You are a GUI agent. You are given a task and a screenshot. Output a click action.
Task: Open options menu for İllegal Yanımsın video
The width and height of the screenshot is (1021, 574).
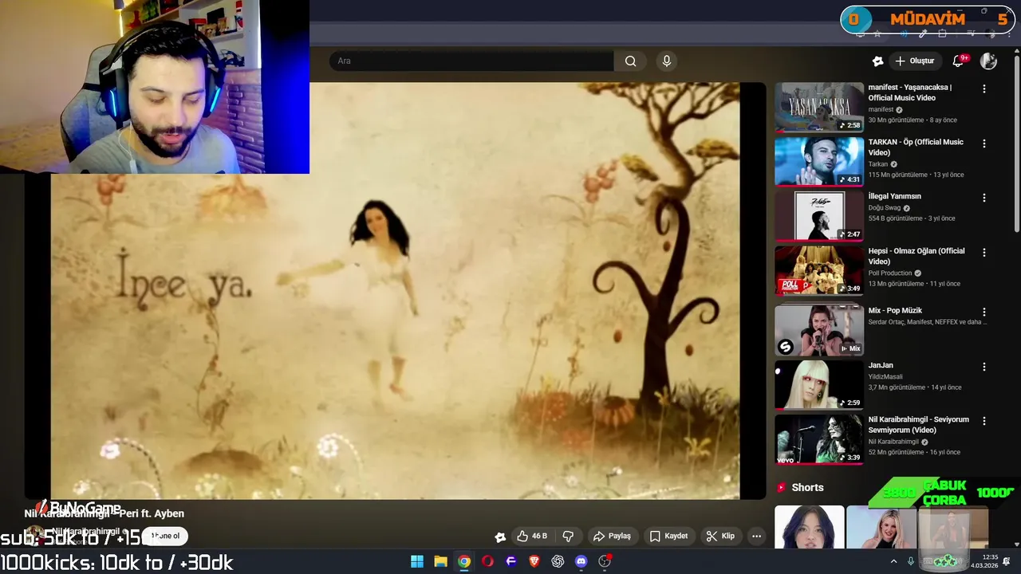[984, 198]
